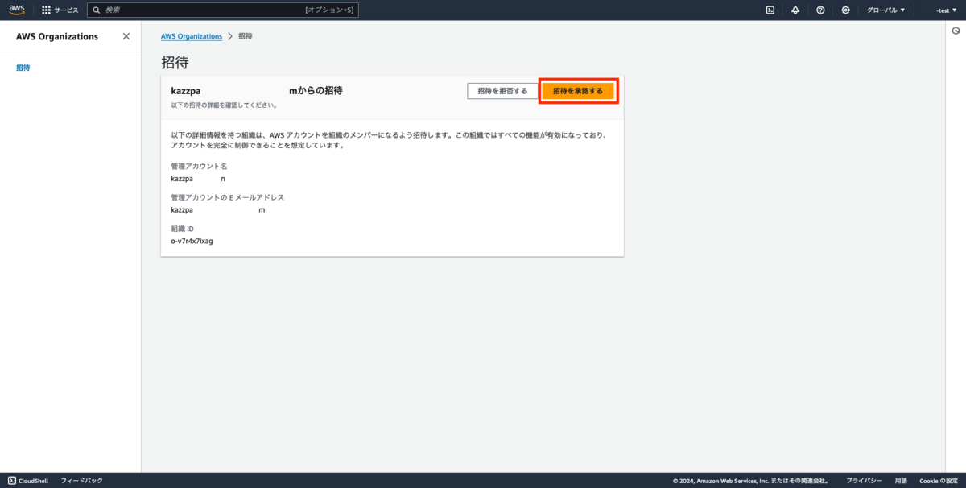Expand the グローバル region dropdown
Viewport: 966px width, 488px height.
[x=885, y=10]
